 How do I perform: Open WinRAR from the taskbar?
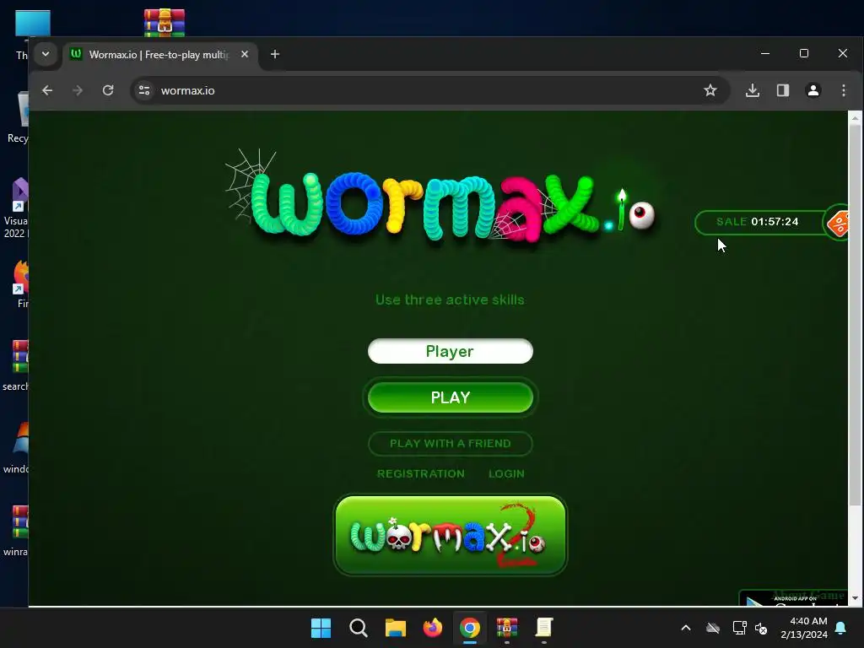507,628
